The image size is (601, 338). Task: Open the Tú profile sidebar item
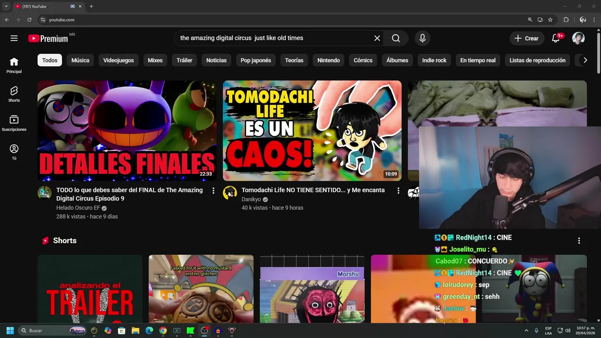pyautogui.click(x=14, y=152)
